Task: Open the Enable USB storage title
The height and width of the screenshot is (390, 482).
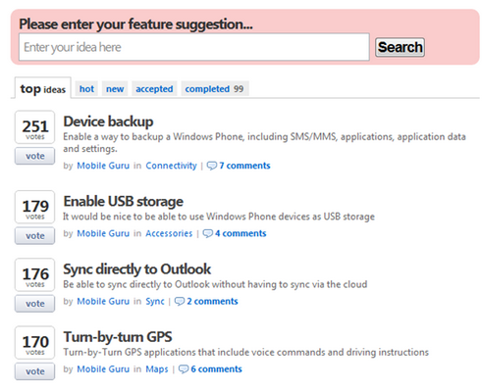Action: tap(124, 202)
